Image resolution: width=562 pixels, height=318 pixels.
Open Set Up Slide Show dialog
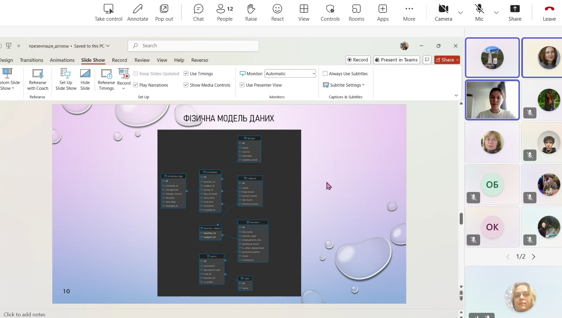coord(66,79)
